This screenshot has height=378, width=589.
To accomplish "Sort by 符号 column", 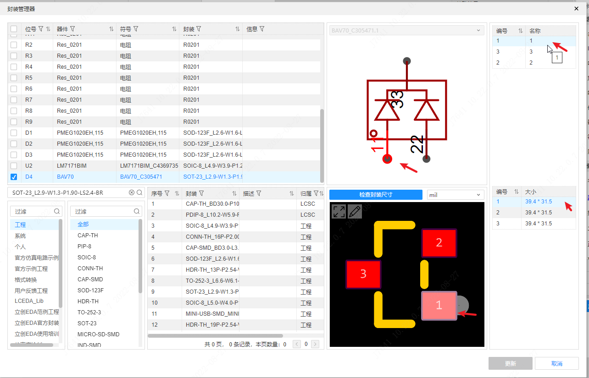I will click(174, 29).
